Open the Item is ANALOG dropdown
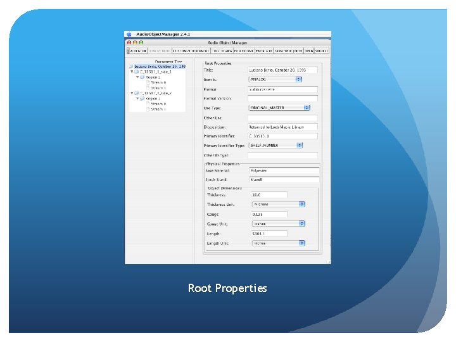This screenshot has width=456, height=342. (x=275, y=79)
